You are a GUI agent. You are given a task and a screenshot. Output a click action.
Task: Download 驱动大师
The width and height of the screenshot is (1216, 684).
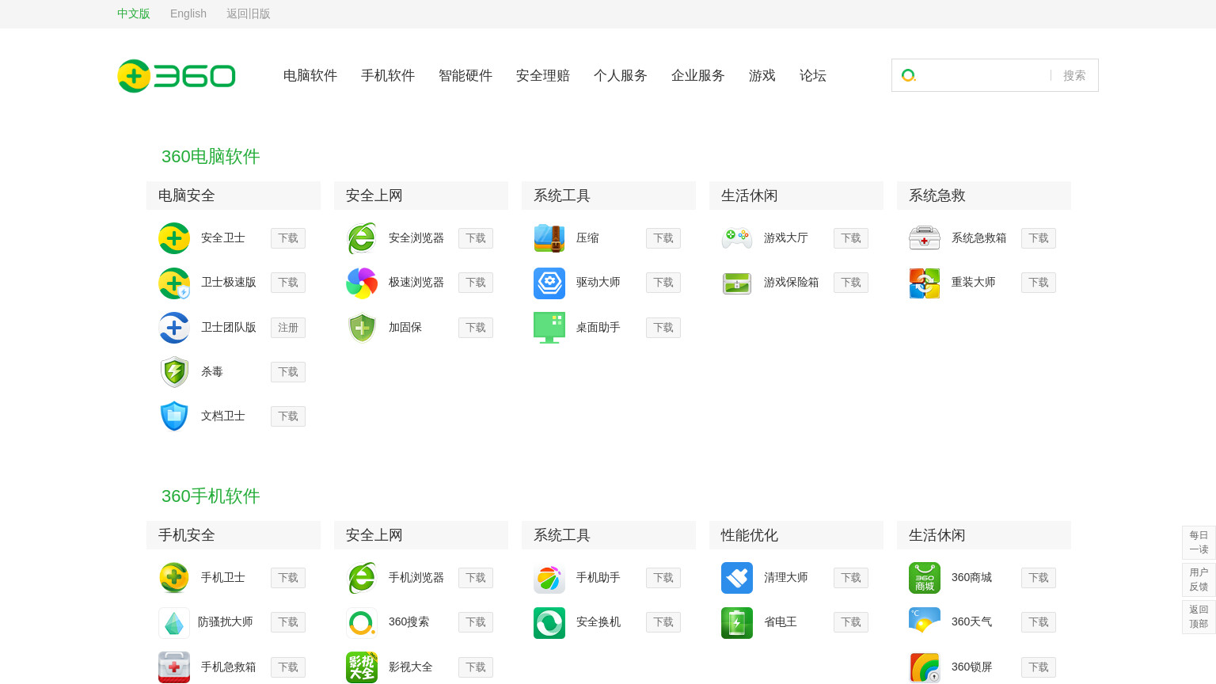663,283
